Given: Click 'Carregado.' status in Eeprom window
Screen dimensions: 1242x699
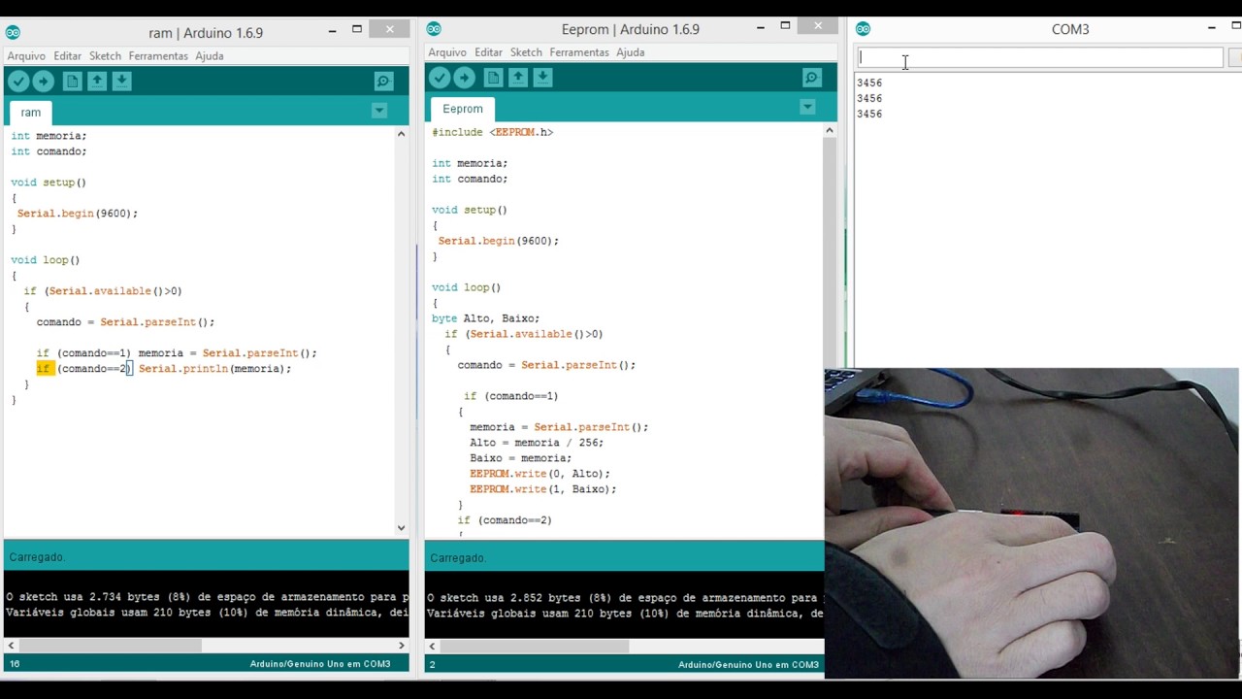Looking at the screenshot, I should [x=458, y=558].
